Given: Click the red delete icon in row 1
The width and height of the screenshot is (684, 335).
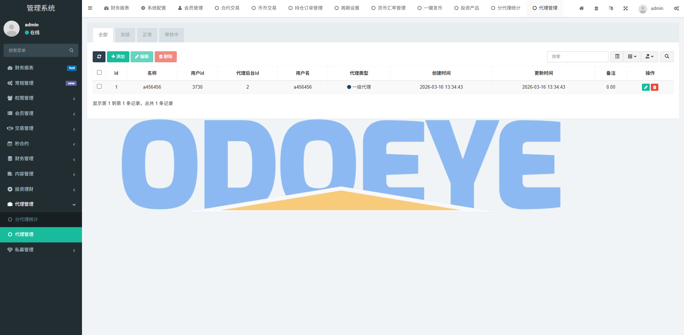Looking at the screenshot, I should pyautogui.click(x=654, y=87).
